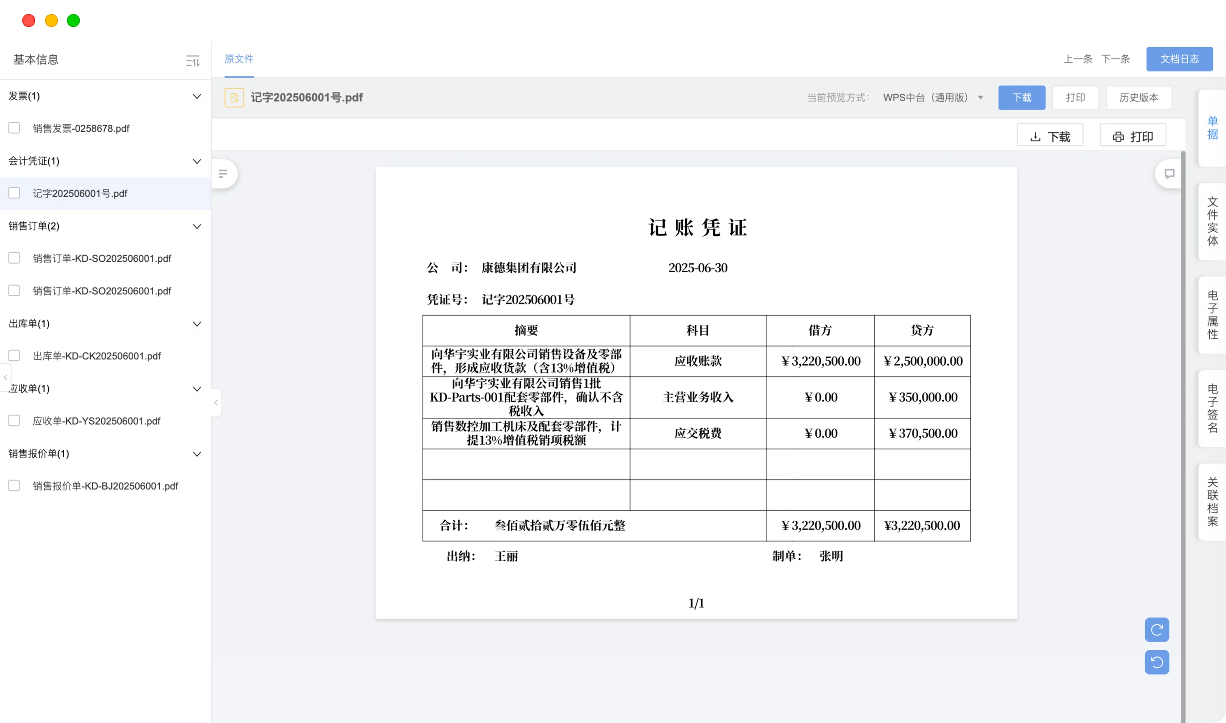Screen dimensions: 1226x723
Task: Tick checkbox for 应收单-KD-YS202506001.pdf
Action: point(14,421)
